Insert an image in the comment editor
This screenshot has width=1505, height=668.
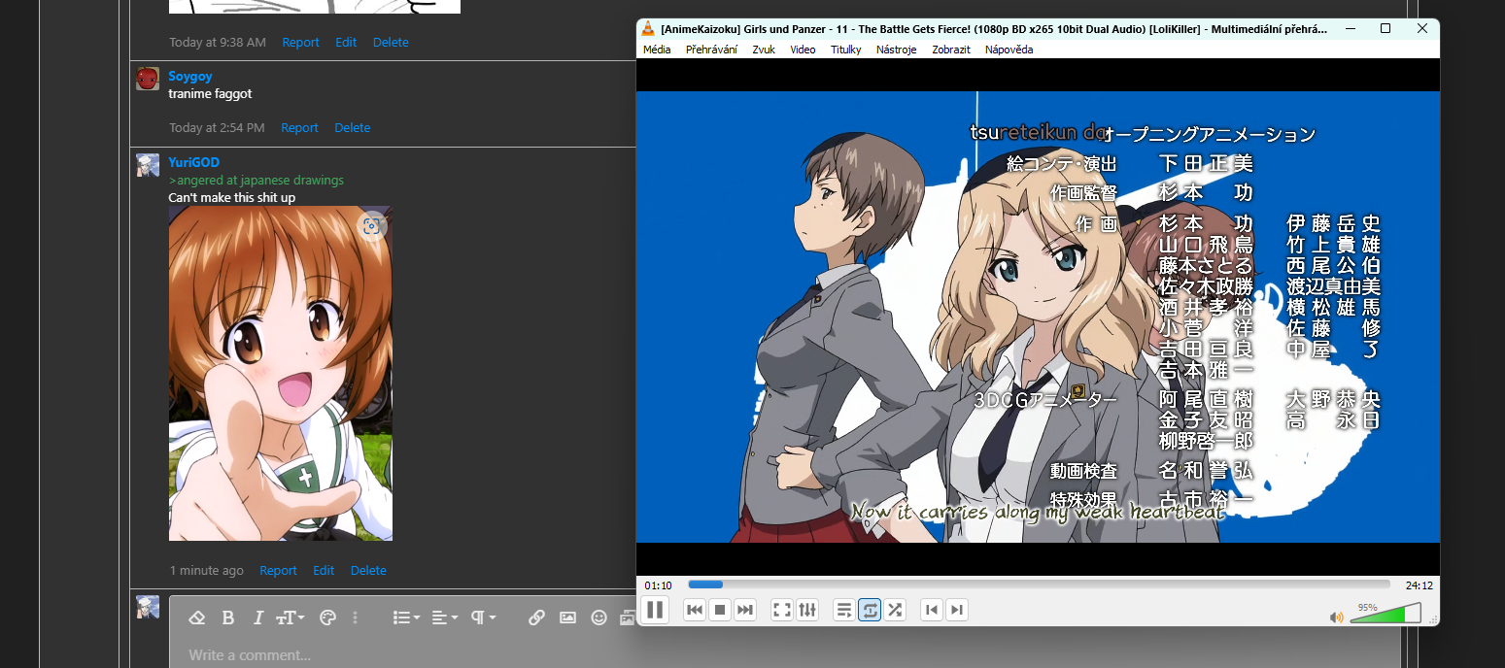tap(568, 618)
